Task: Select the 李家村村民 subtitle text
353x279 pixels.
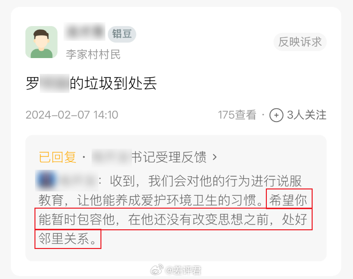Action: click(x=93, y=55)
